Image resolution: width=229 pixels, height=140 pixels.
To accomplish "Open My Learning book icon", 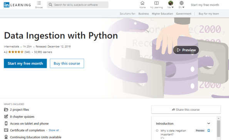I will [x=156, y=3].
